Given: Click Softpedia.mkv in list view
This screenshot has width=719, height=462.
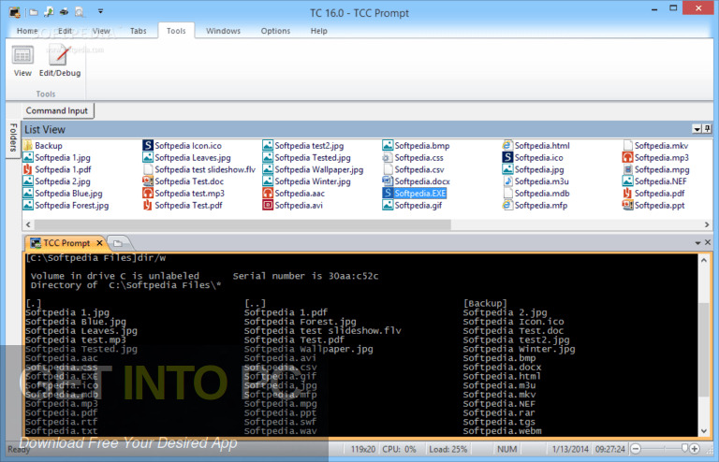Looking at the screenshot, I should tap(655, 146).
